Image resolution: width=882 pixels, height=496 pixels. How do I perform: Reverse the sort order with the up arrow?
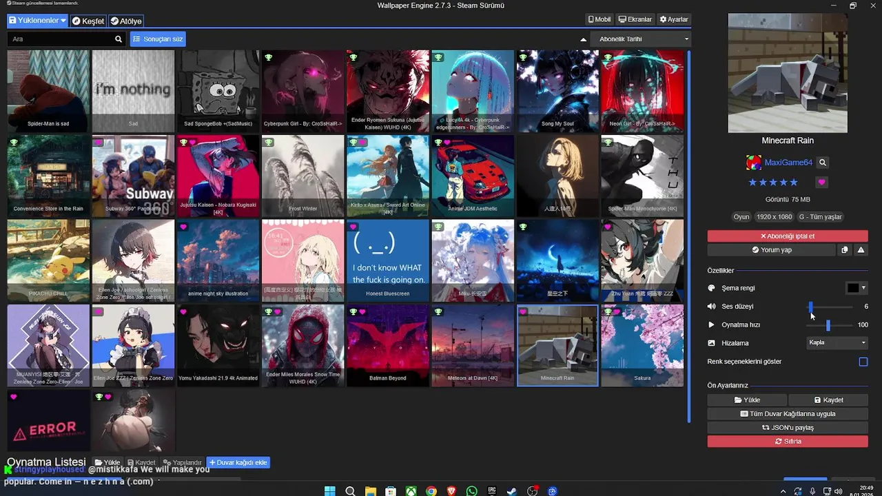pos(583,39)
